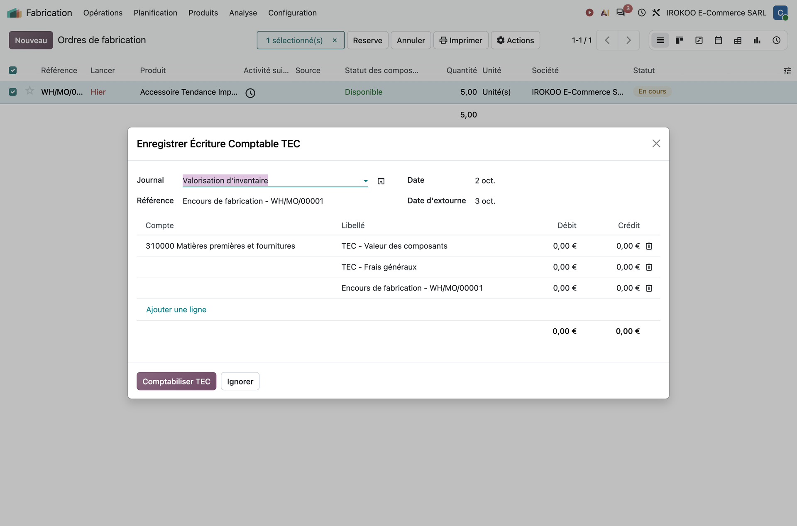Open the Imprimer print dropdown
Viewport: 797px width, 526px height.
tap(461, 40)
